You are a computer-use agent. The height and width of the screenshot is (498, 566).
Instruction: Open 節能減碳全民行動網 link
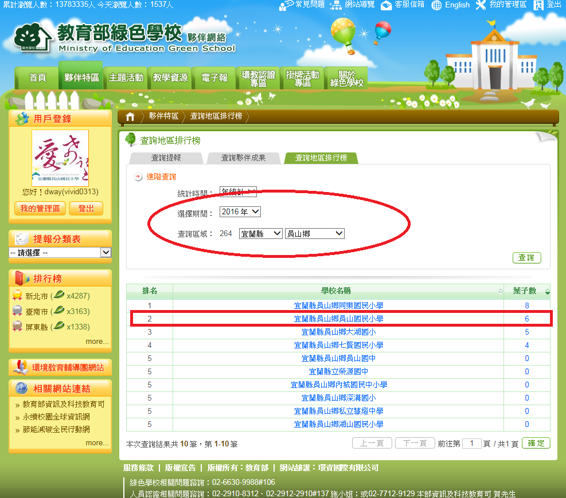(x=56, y=429)
